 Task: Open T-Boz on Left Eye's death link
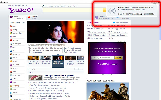pyautogui.click(x=73, y=50)
